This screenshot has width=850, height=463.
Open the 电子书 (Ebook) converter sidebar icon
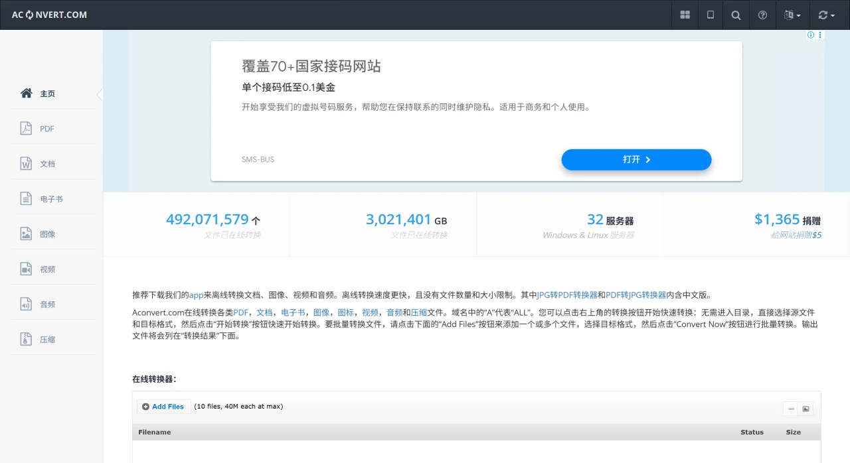click(46, 198)
